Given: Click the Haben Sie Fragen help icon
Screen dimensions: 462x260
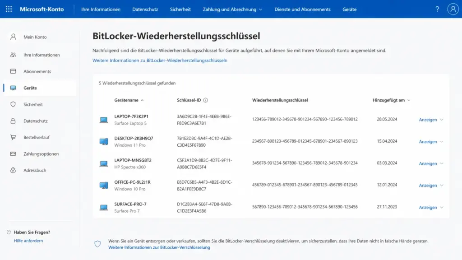Looking at the screenshot, I should tap(9, 232).
